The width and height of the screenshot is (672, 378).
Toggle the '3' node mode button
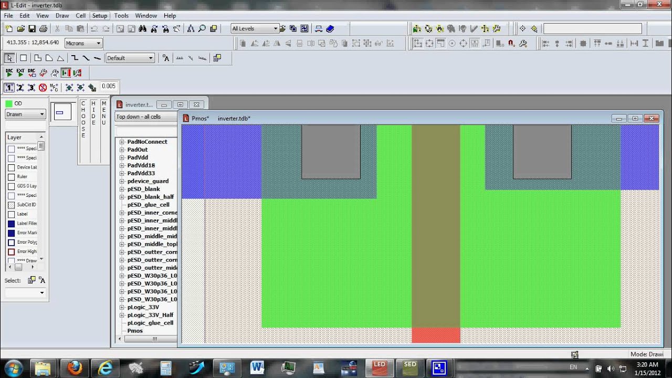pyautogui.click(x=31, y=88)
